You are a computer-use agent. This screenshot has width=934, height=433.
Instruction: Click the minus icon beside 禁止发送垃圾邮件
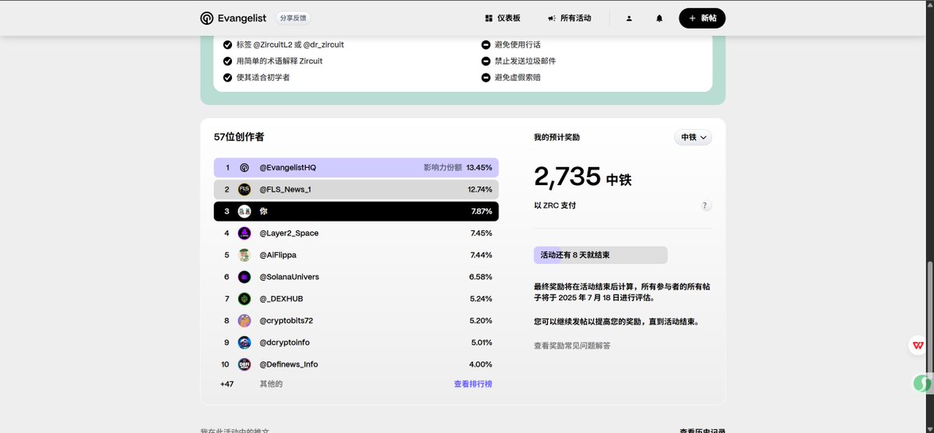486,61
